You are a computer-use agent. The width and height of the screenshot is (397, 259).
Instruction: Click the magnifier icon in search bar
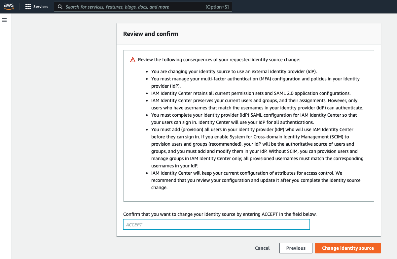(x=60, y=7)
